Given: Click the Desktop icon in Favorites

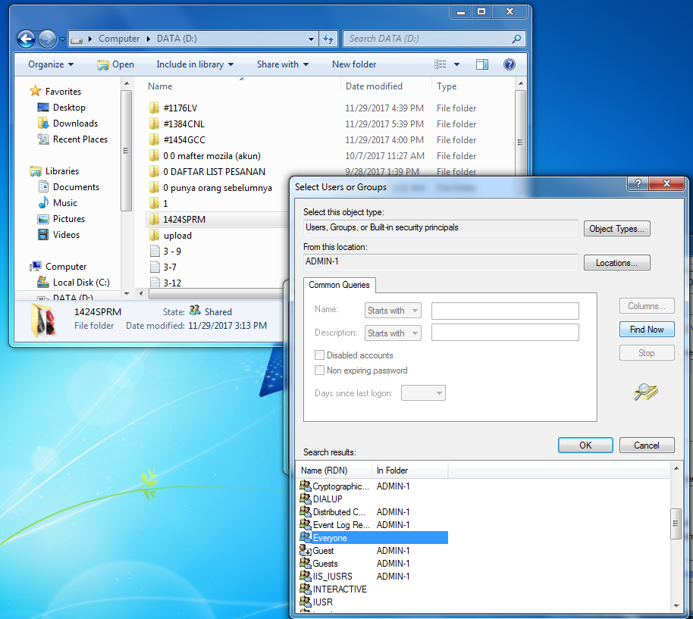Looking at the screenshot, I should (43, 107).
